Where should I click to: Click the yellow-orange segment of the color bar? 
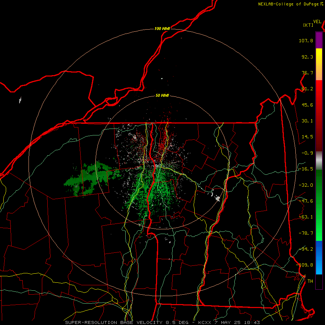319,64
